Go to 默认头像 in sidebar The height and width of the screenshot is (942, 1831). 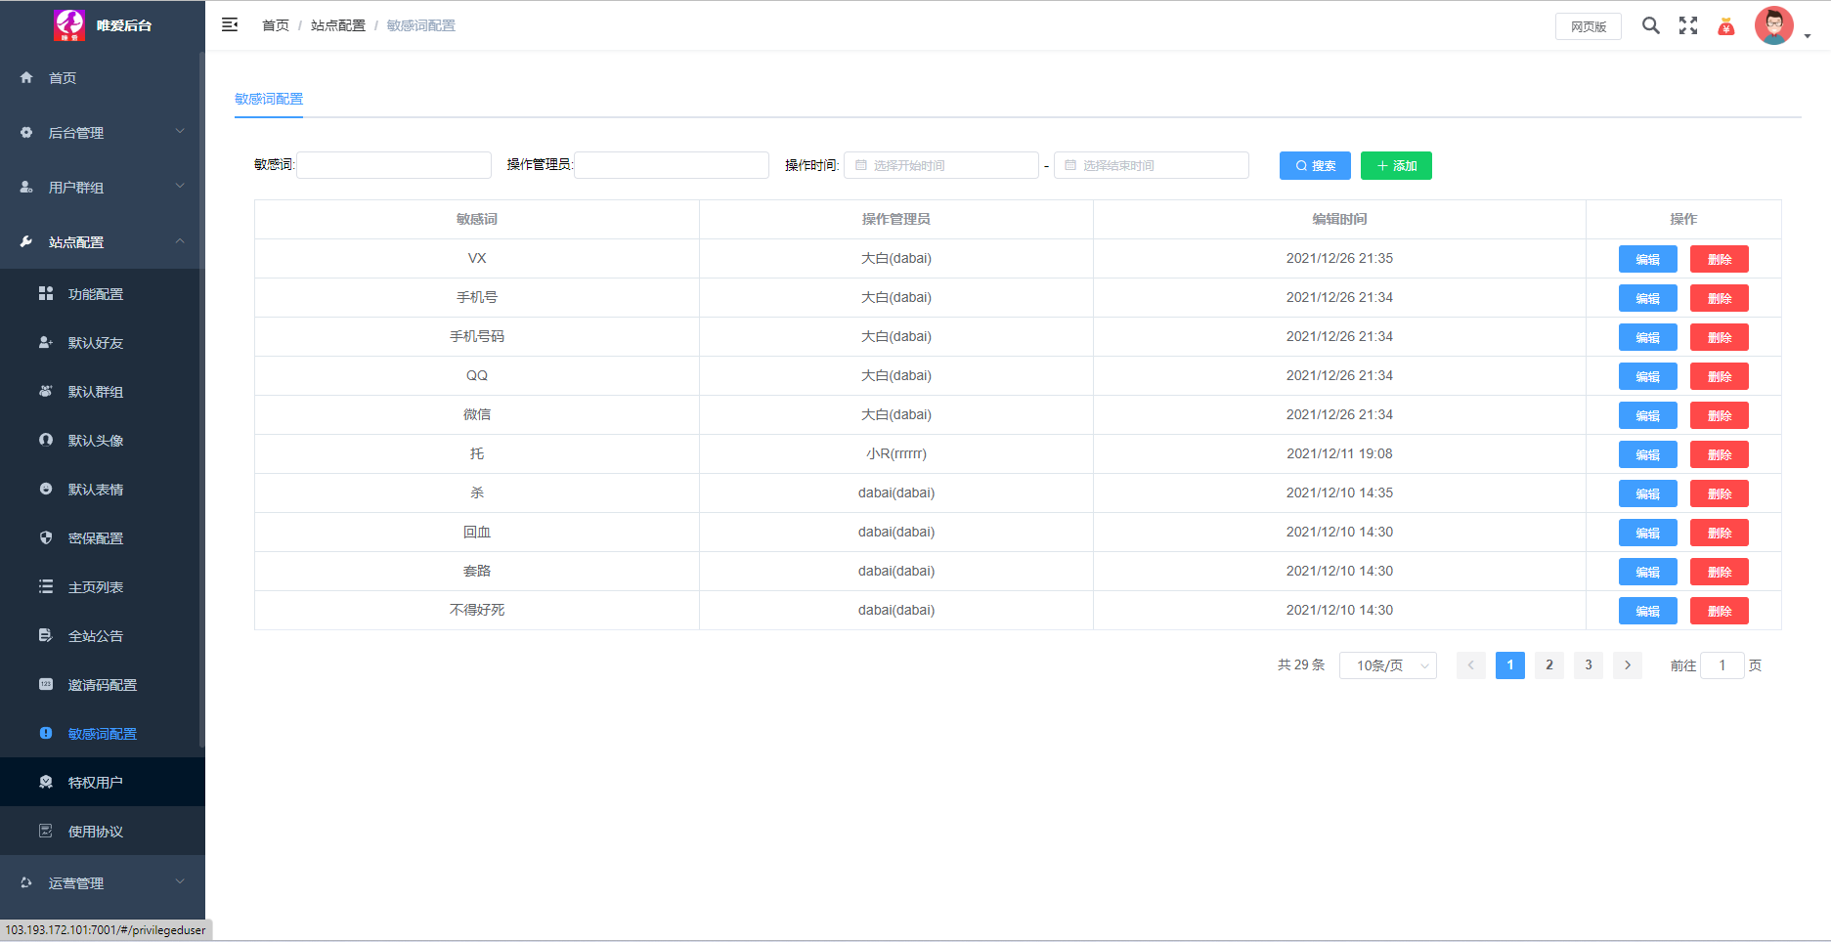click(96, 441)
